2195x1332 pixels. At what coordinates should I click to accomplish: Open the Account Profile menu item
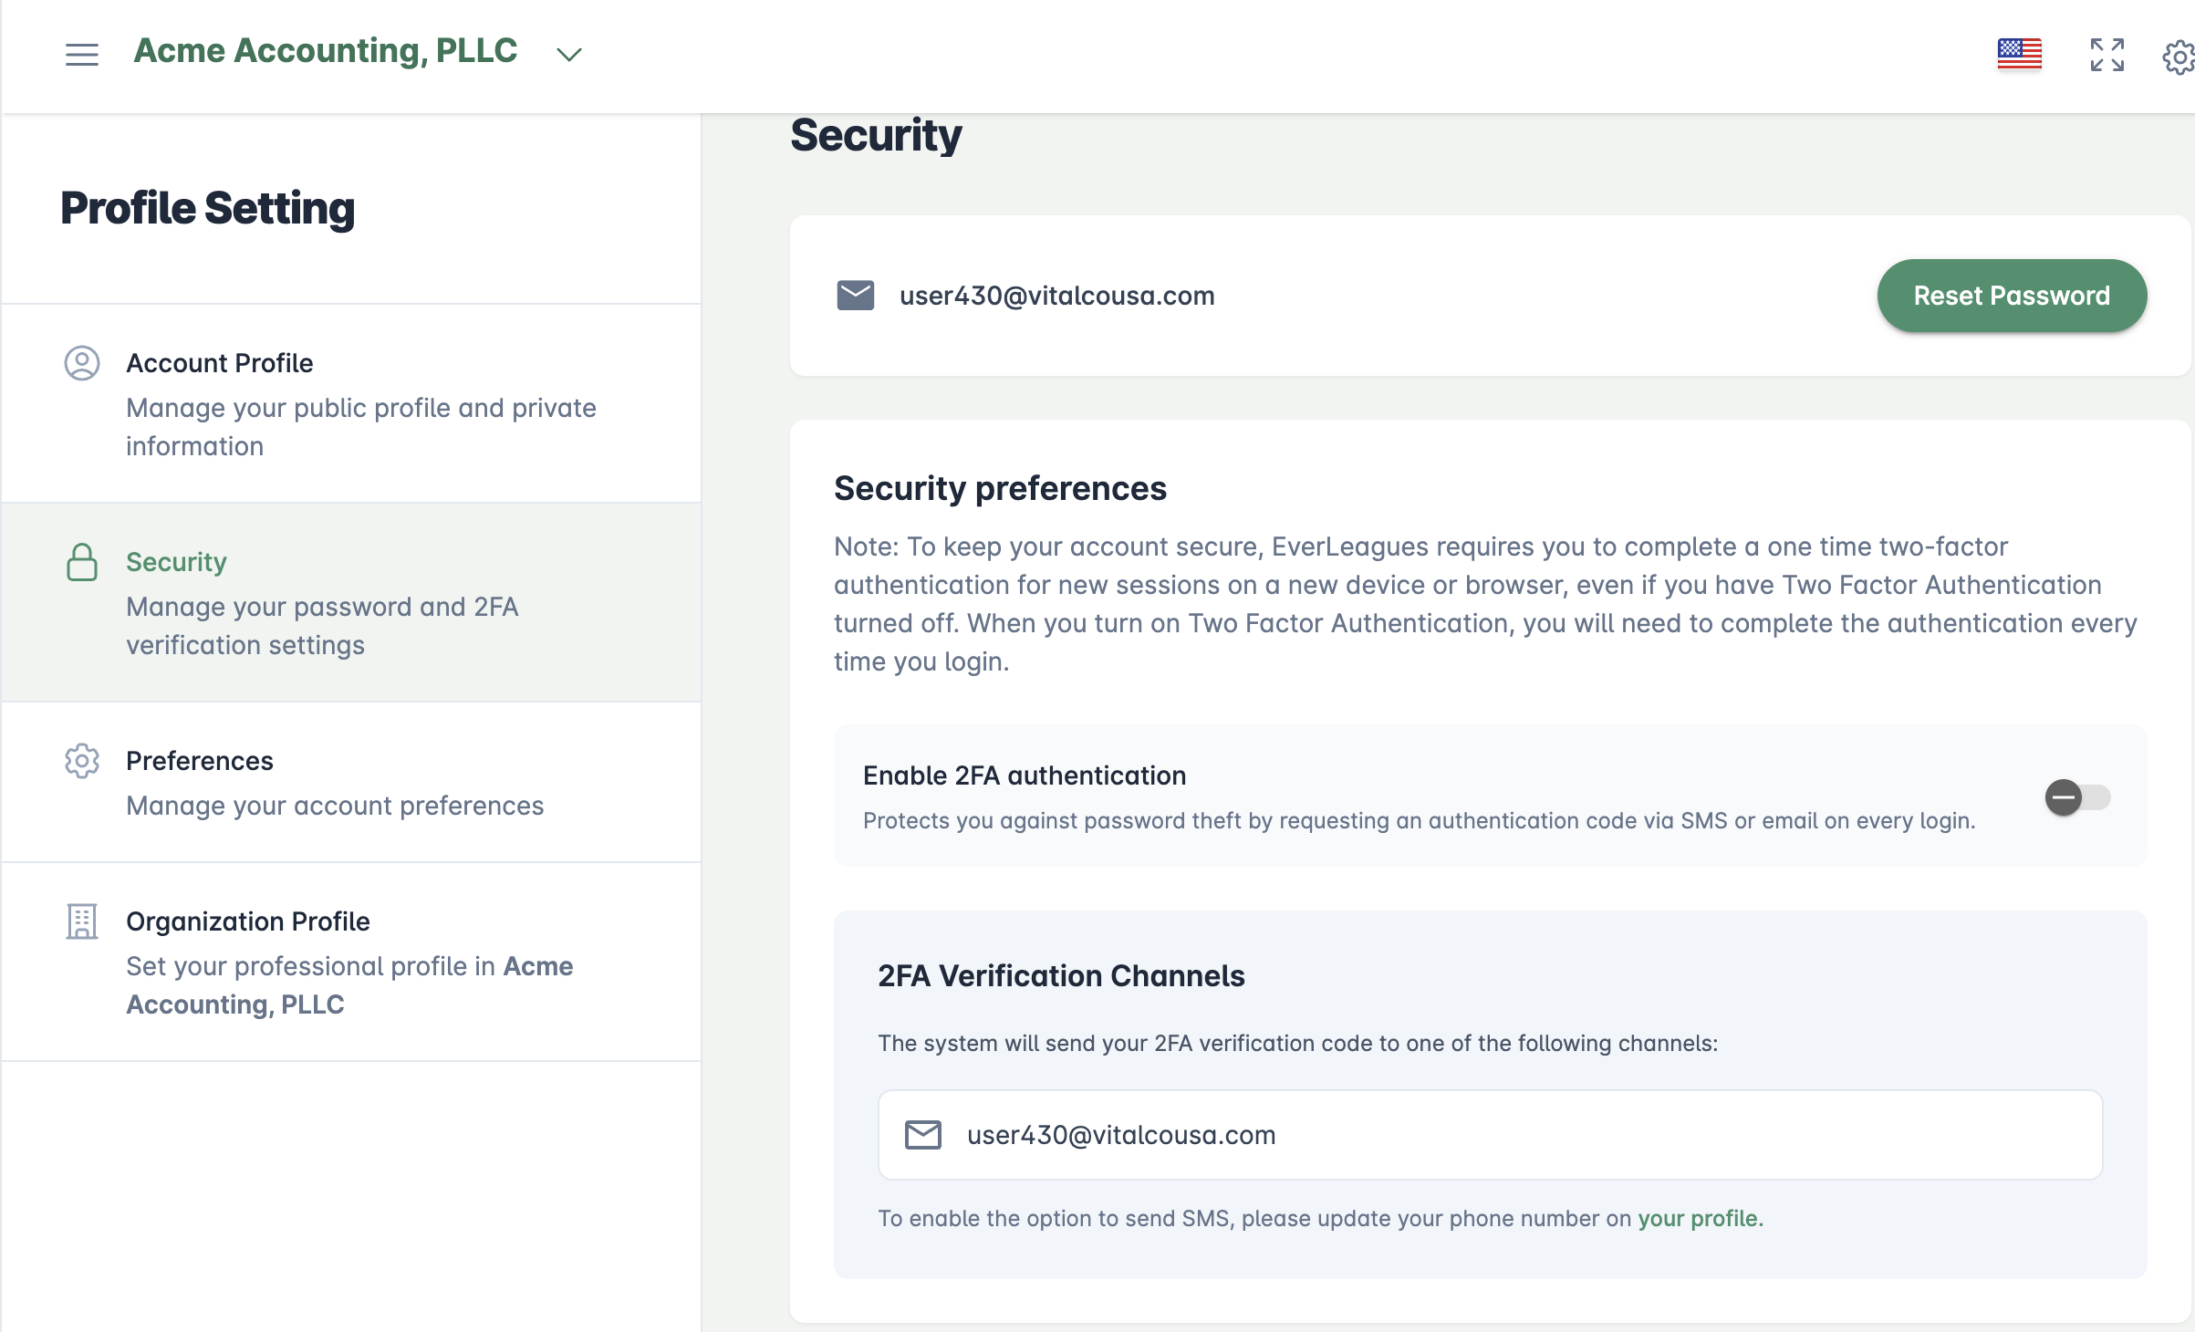[x=219, y=363]
